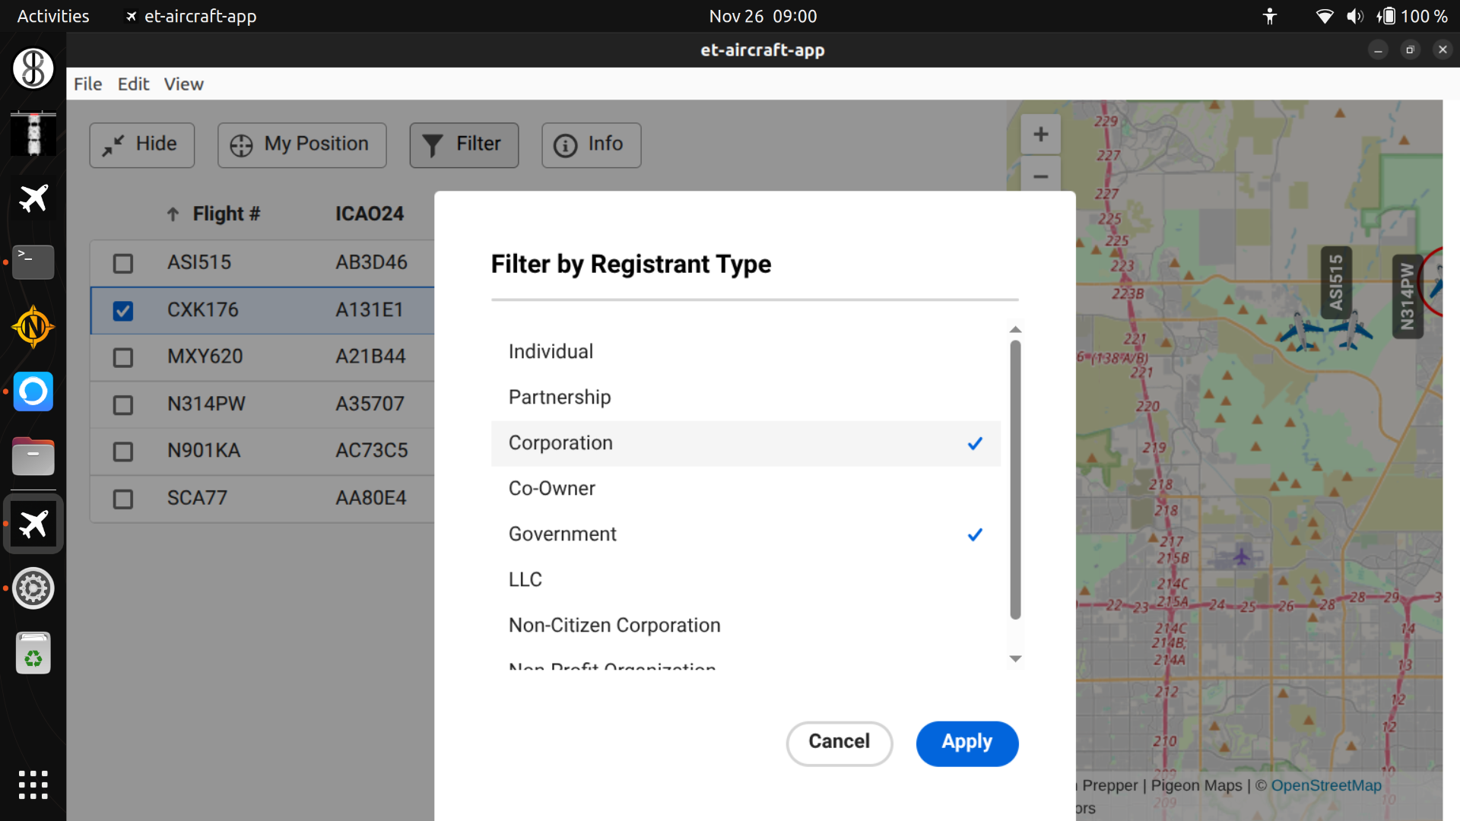The width and height of the screenshot is (1460, 821).
Task: Click the list scroll up arrow
Action: pyautogui.click(x=1015, y=329)
